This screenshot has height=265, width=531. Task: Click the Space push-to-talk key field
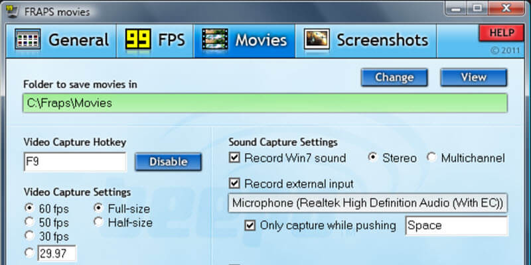(457, 226)
